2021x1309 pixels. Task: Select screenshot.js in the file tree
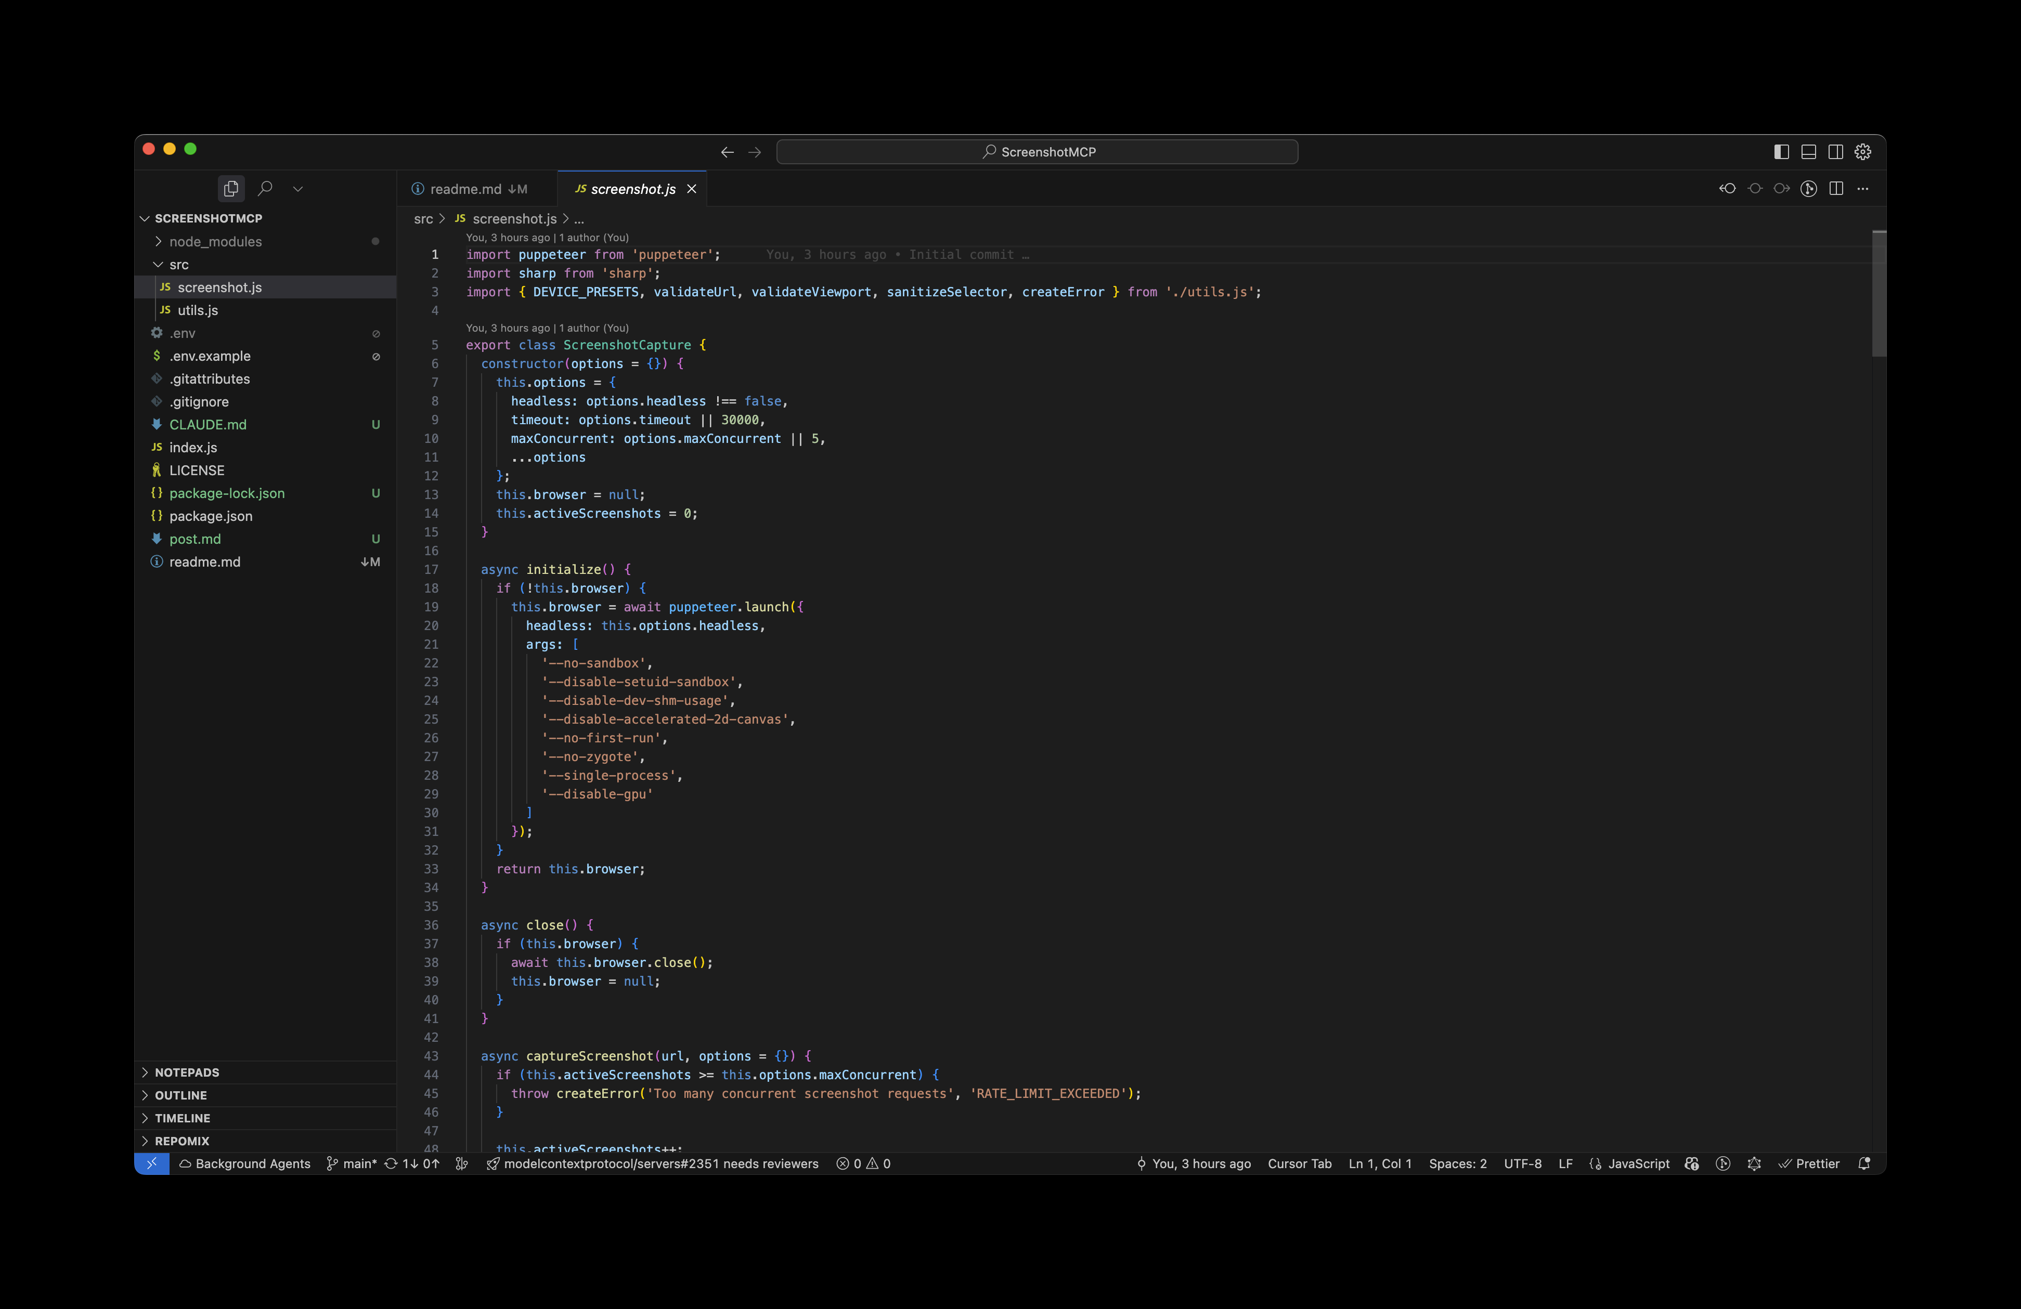point(266,287)
